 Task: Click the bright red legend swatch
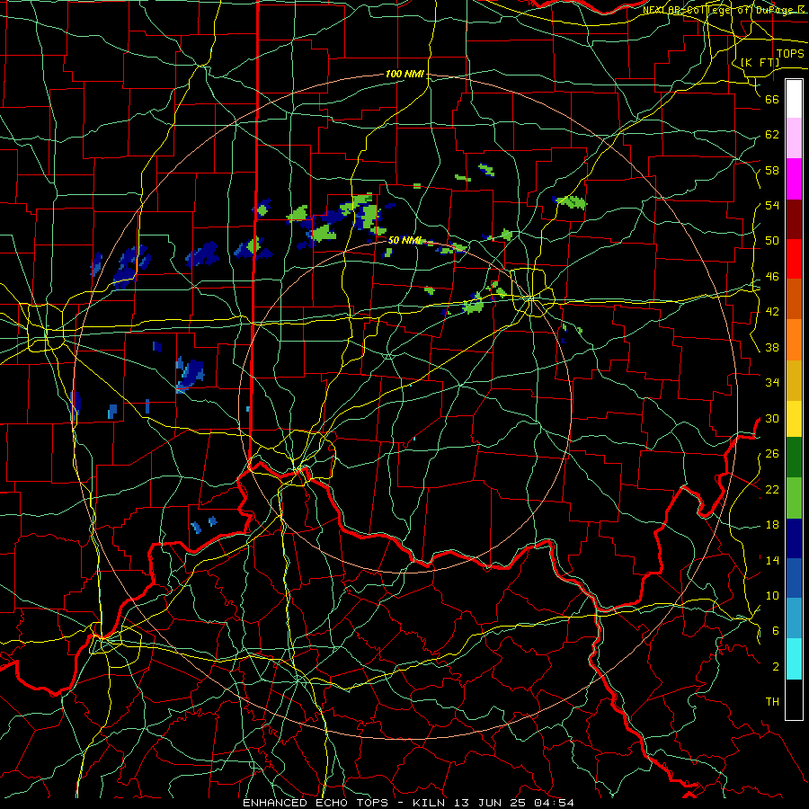point(794,259)
